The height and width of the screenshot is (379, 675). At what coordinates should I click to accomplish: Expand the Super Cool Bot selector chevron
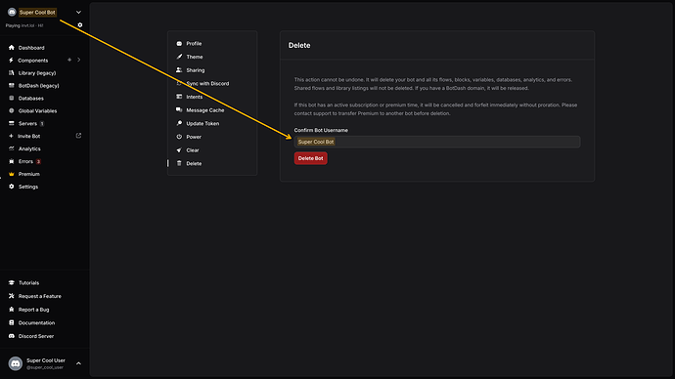(x=78, y=13)
